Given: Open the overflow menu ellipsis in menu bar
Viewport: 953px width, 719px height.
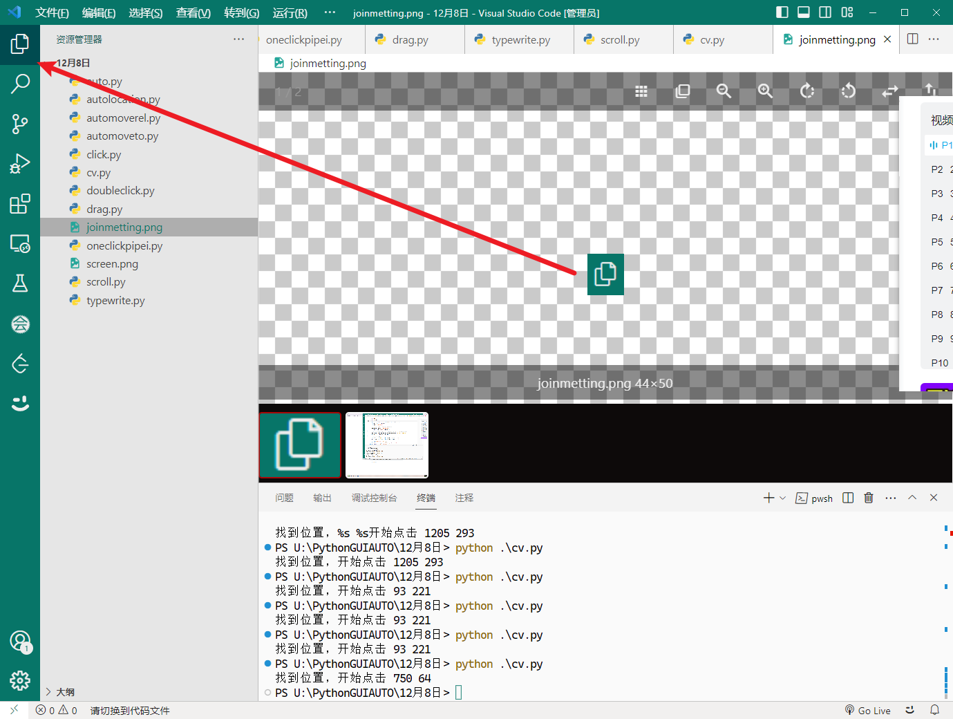Looking at the screenshot, I should (x=330, y=12).
